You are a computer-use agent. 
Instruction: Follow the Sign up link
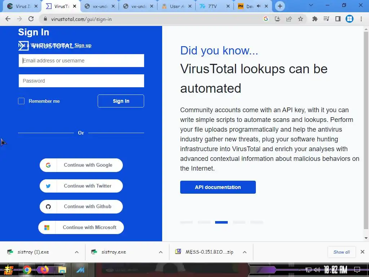point(83,45)
